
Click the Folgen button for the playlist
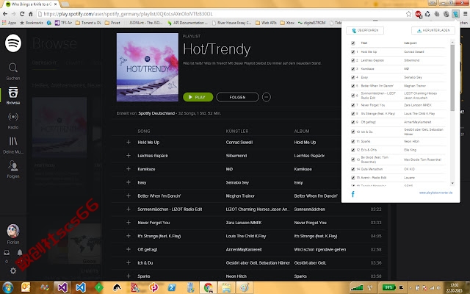(237, 97)
